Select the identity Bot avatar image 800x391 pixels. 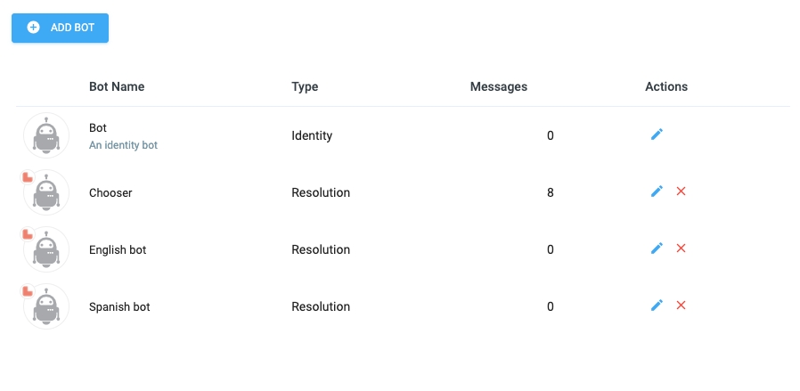[46, 135]
